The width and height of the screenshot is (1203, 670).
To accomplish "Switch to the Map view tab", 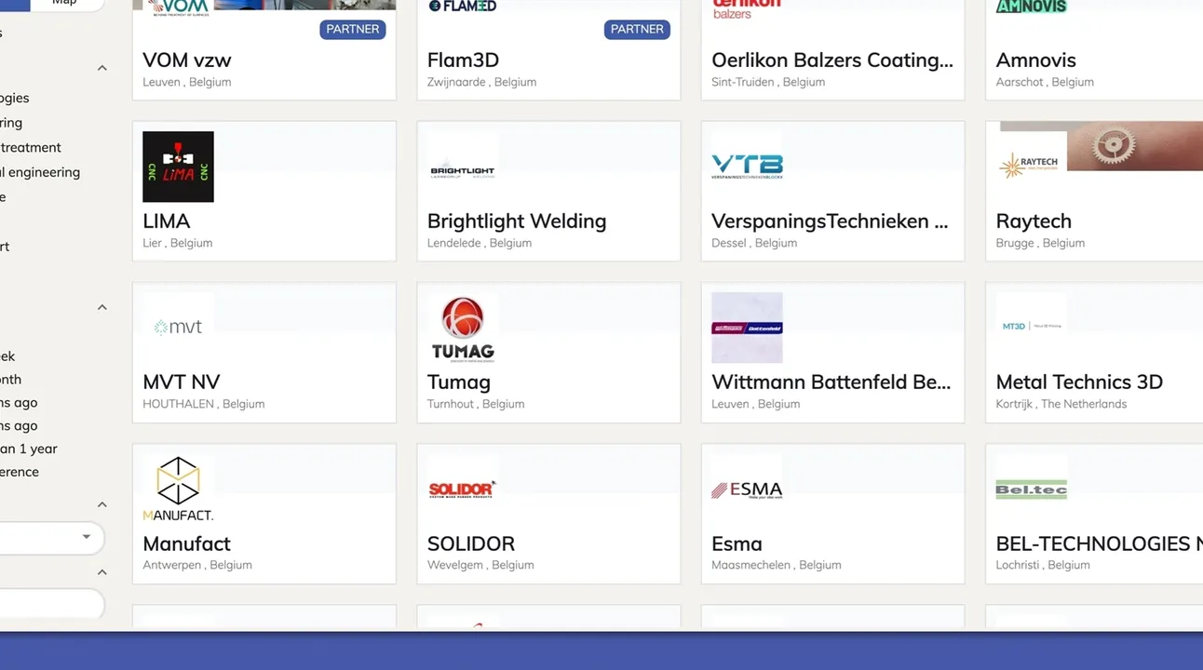I will pos(64,3).
